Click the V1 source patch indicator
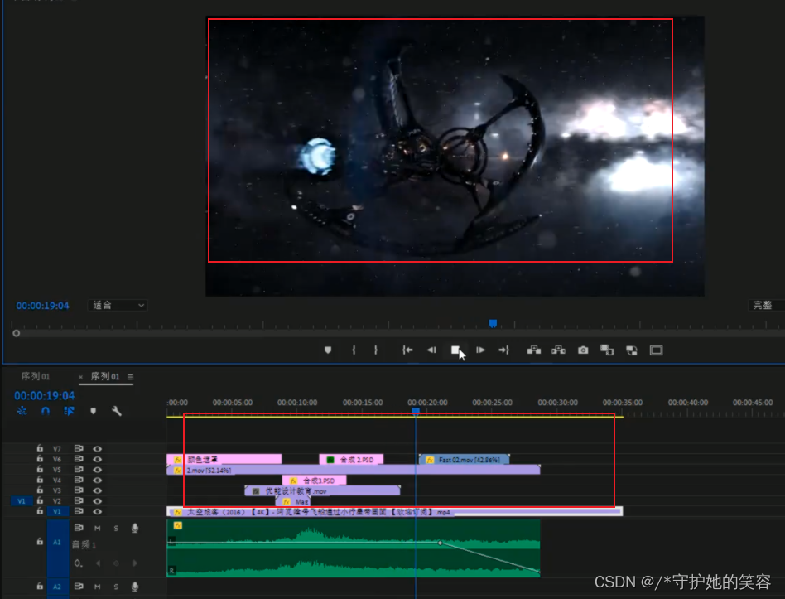The image size is (785, 599). (22, 501)
